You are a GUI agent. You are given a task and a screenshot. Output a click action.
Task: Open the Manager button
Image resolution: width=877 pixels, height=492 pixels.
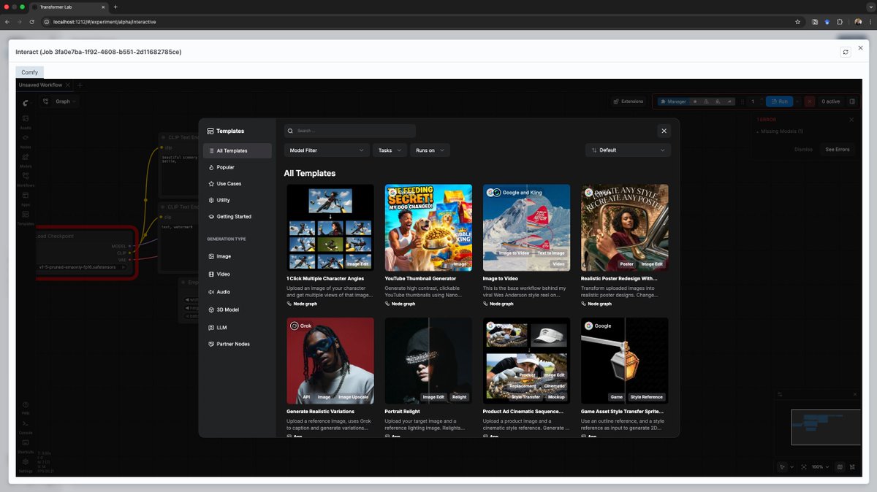(672, 101)
